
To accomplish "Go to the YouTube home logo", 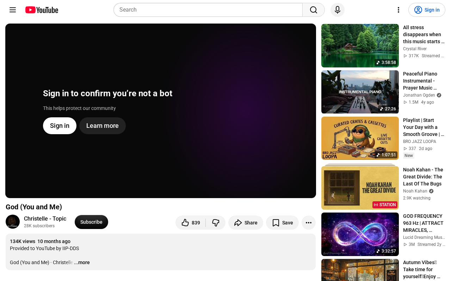I will 42,10.
